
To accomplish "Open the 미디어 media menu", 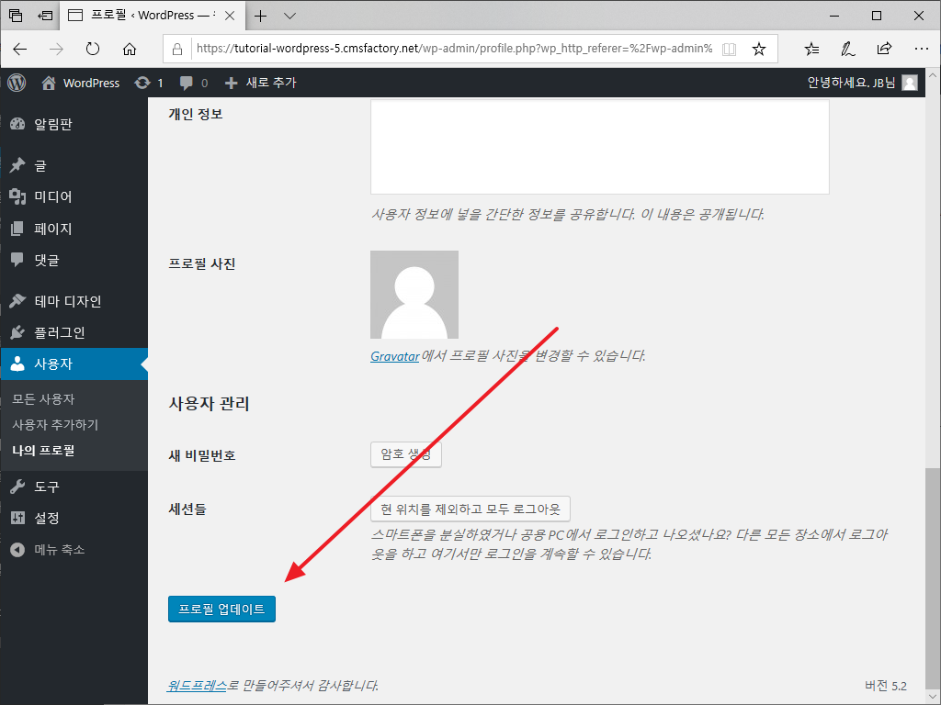I will click(x=74, y=196).
